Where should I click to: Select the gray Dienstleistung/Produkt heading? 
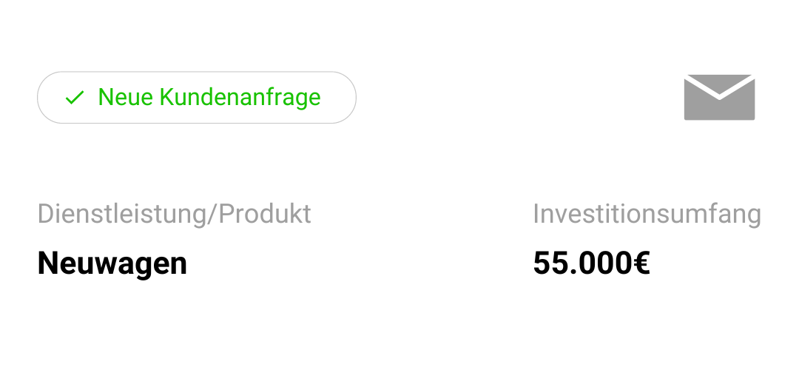click(x=175, y=214)
